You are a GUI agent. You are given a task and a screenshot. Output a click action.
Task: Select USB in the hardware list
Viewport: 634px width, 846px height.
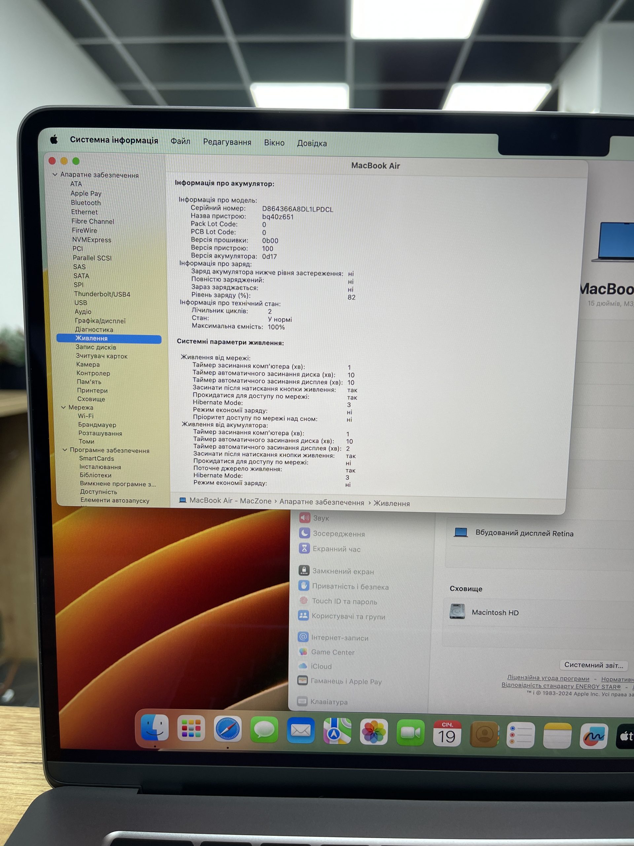tap(81, 302)
